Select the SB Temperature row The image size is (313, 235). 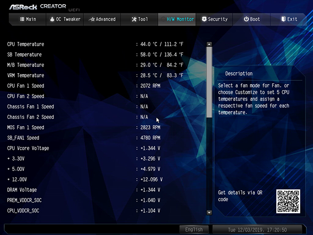click(x=95, y=54)
